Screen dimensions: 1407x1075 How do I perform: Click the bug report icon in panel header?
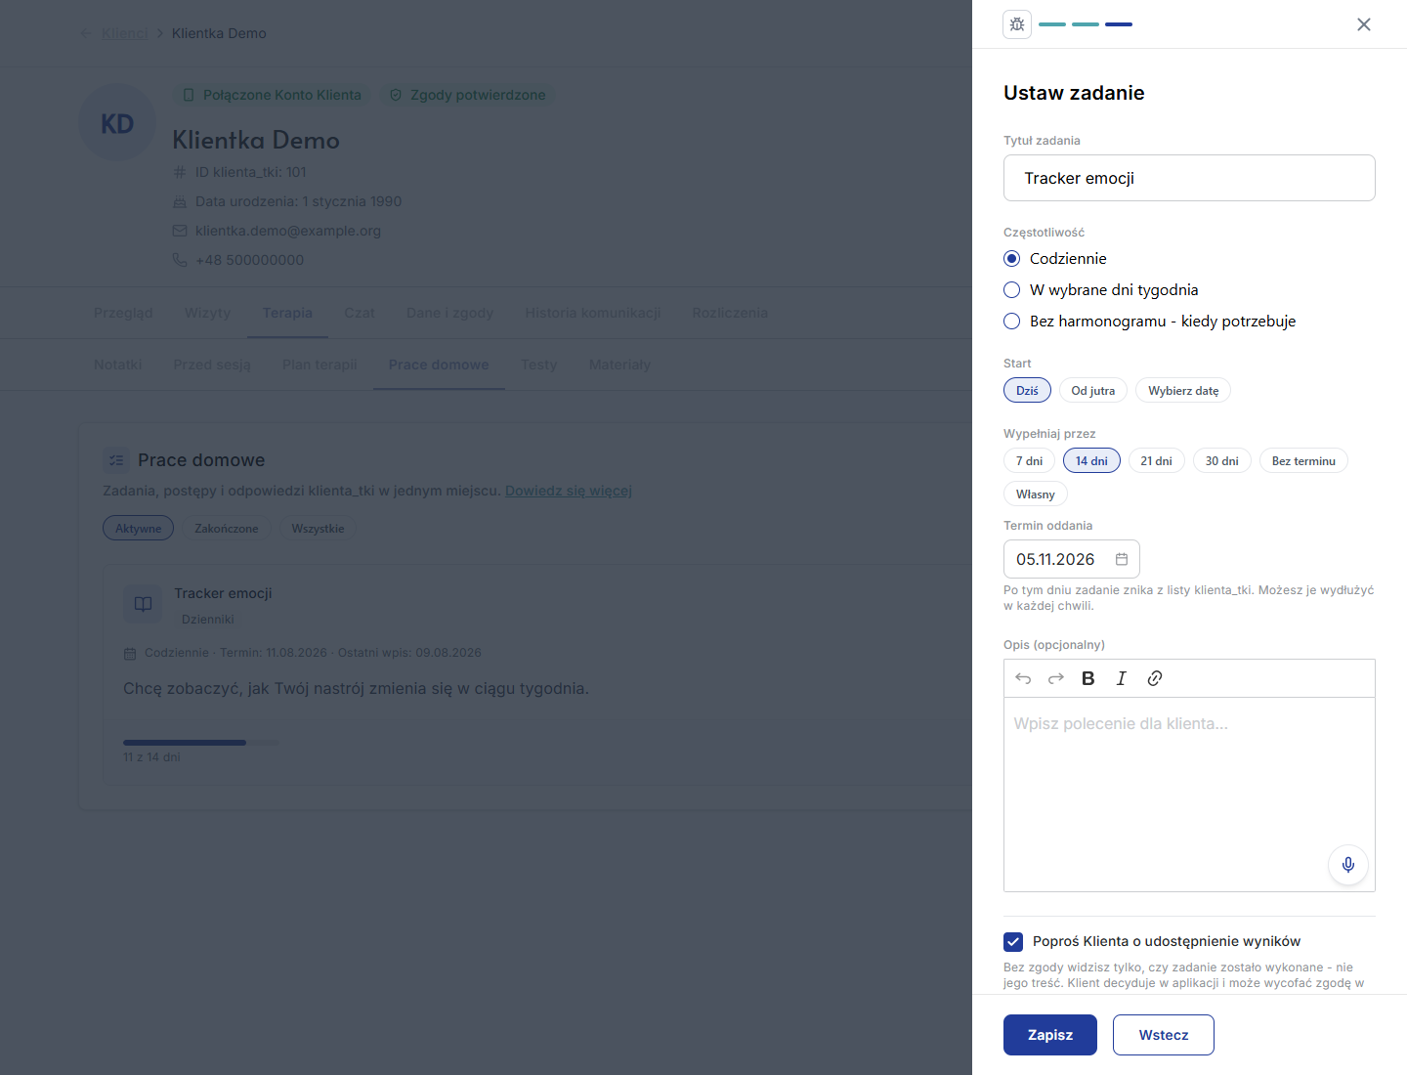[1017, 24]
